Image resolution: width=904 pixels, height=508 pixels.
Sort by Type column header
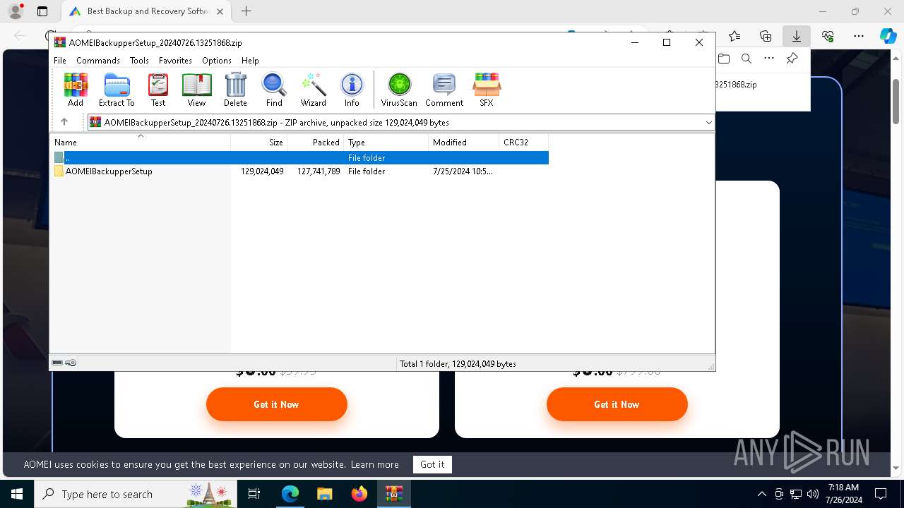pos(386,143)
